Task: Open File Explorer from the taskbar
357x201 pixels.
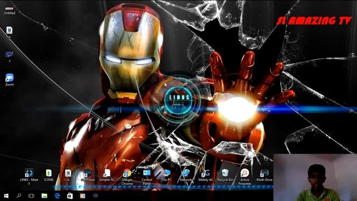Action: (44, 196)
